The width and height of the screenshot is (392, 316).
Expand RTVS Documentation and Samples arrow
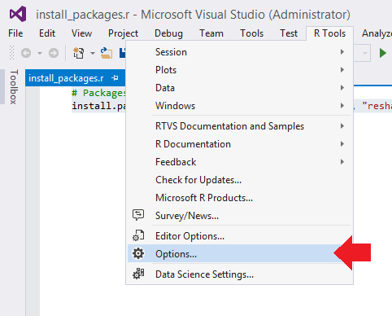[x=342, y=126]
